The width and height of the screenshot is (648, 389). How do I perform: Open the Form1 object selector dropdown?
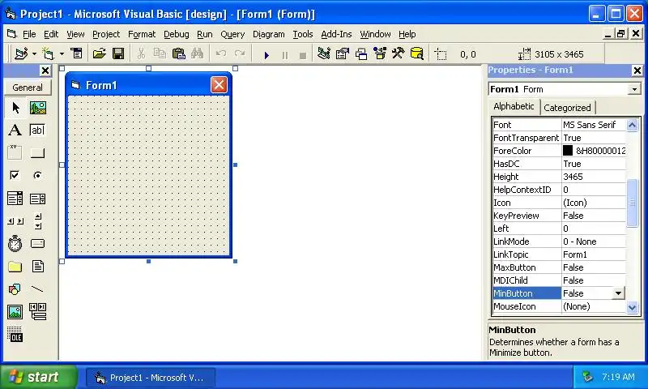coord(634,89)
